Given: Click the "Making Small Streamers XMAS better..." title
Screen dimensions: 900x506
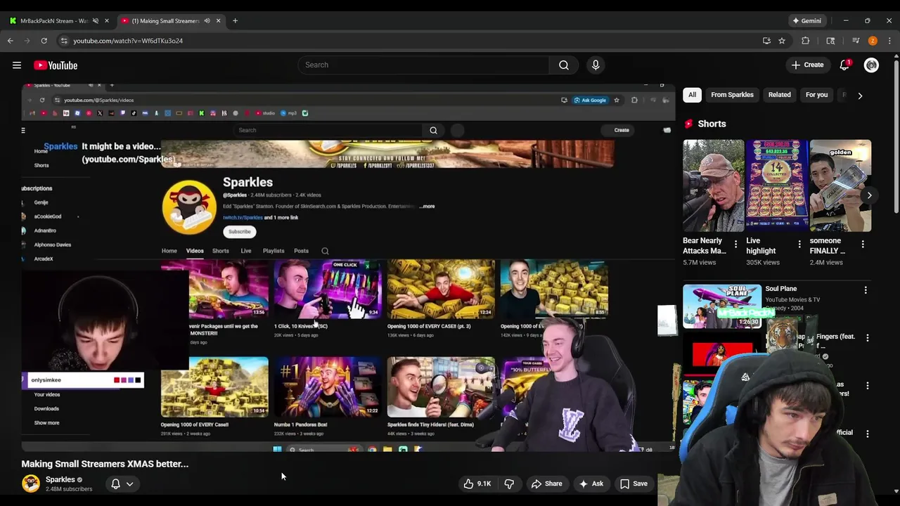Looking at the screenshot, I should (105, 464).
